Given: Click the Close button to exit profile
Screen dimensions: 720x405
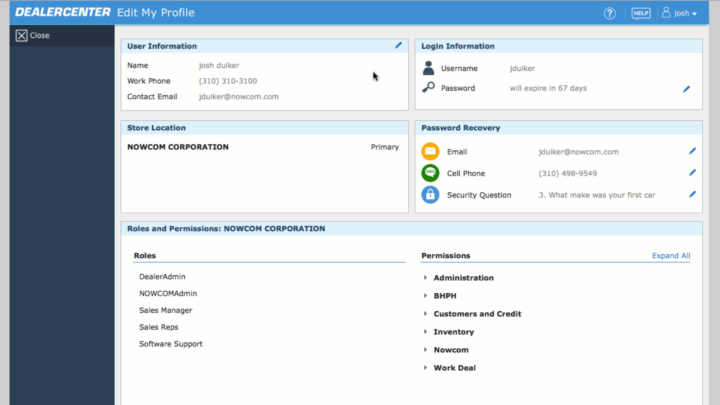Looking at the screenshot, I should pyautogui.click(x=33, y=35).
